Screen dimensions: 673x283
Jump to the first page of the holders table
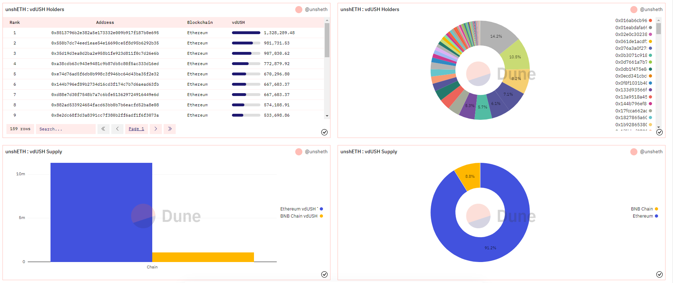coord(103,129)
